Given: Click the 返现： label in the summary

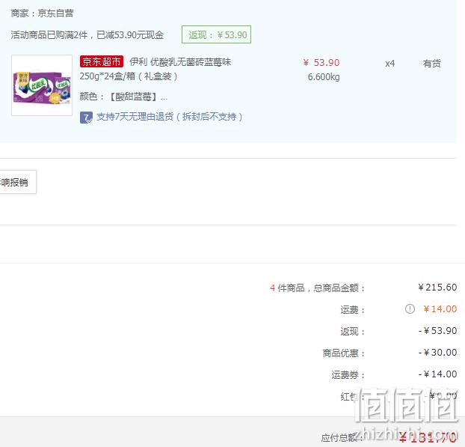Looking at the screenshot, I should pyautogui.click(x=352, y=332).
